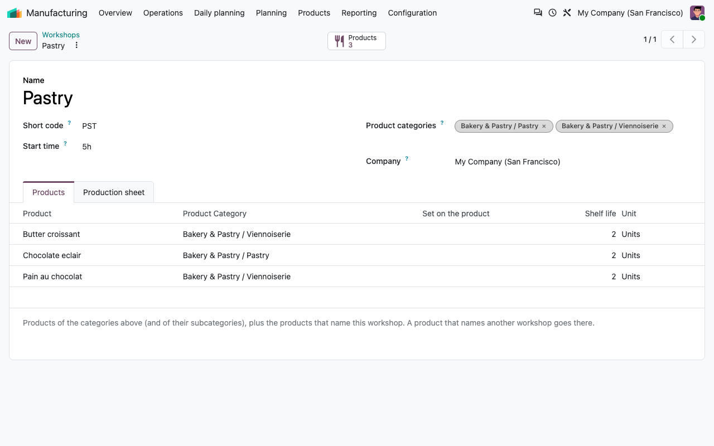Image resolution: width=714 pixels, height=446 pixels.
Task: Open the three-dot actions menu beside Pastry
Action: coord(76,45)
